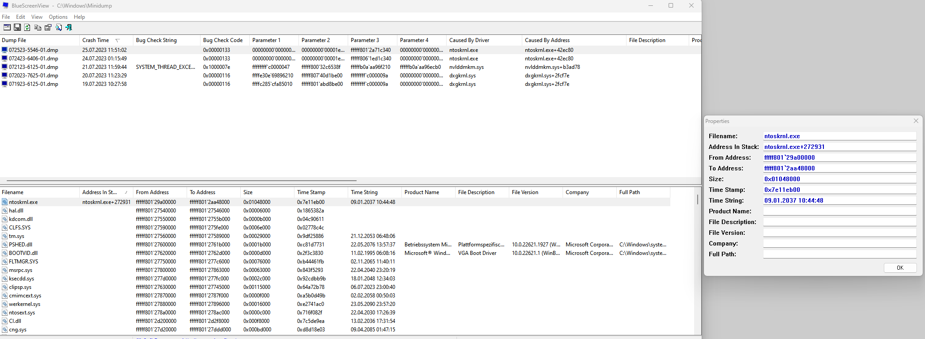Sort by the Bug Check Code column
Screen dimensions: 925x339
[225, 40]
